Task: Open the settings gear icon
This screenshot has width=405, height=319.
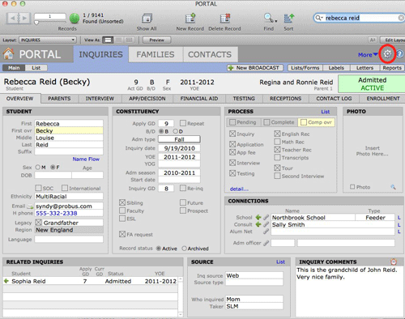Action: pos(387,54)
